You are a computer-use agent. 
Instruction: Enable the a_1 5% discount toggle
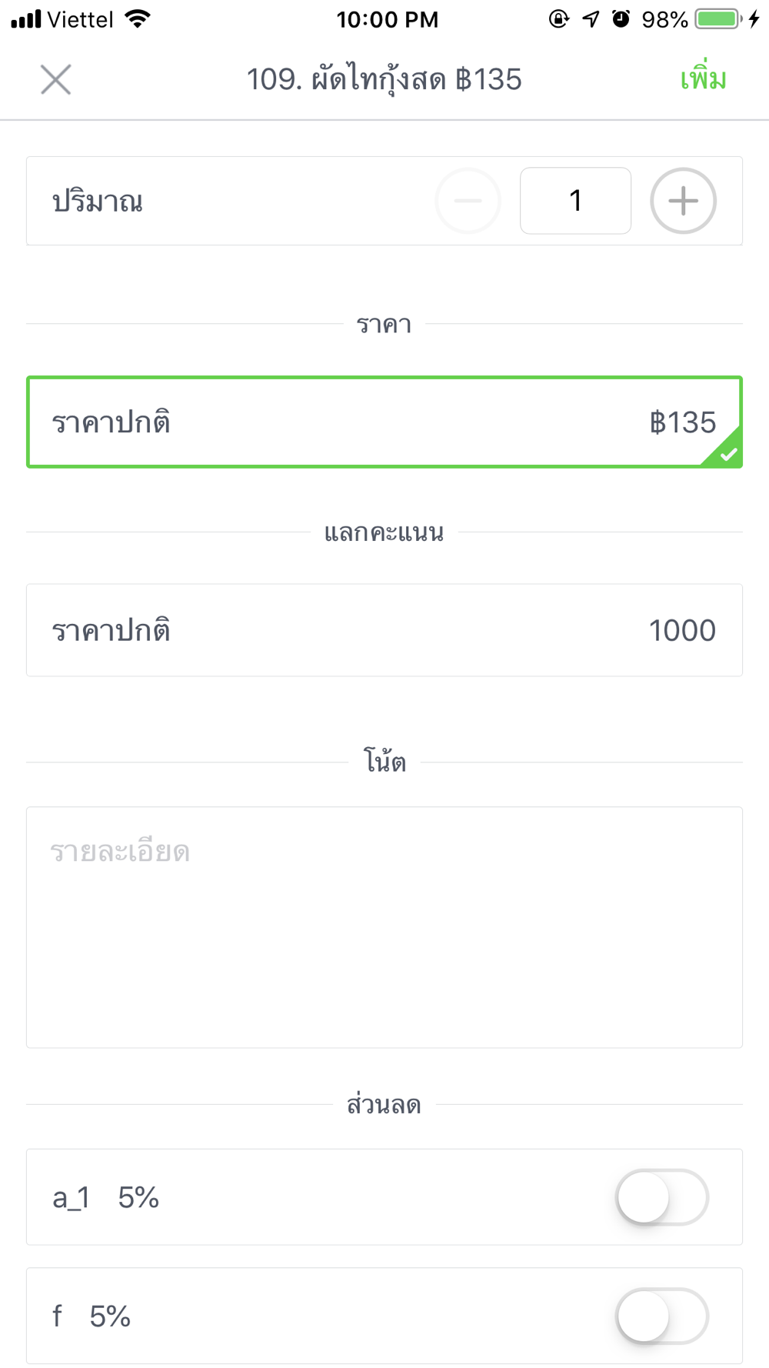pos(661,1197)
